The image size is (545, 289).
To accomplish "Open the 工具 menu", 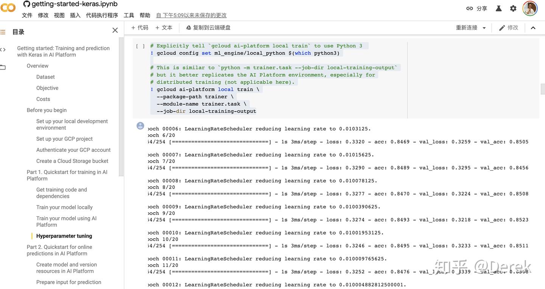I will pyautogui.click(x=128, y=15).
